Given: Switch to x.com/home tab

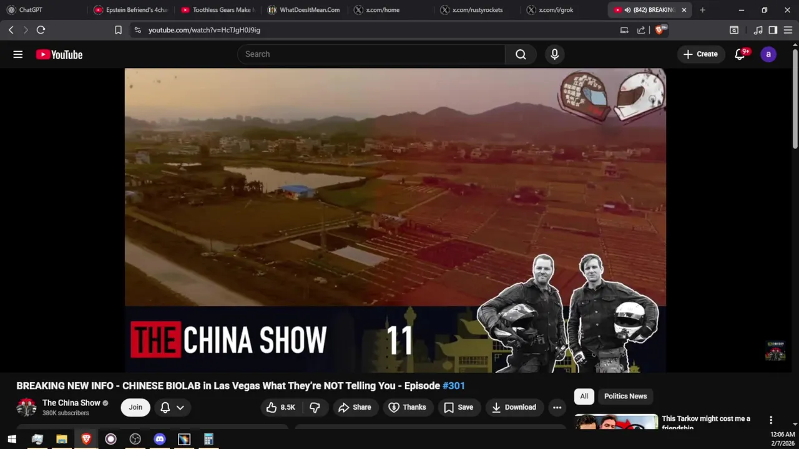Looking at the screenshot, I should tap(391, 10).
